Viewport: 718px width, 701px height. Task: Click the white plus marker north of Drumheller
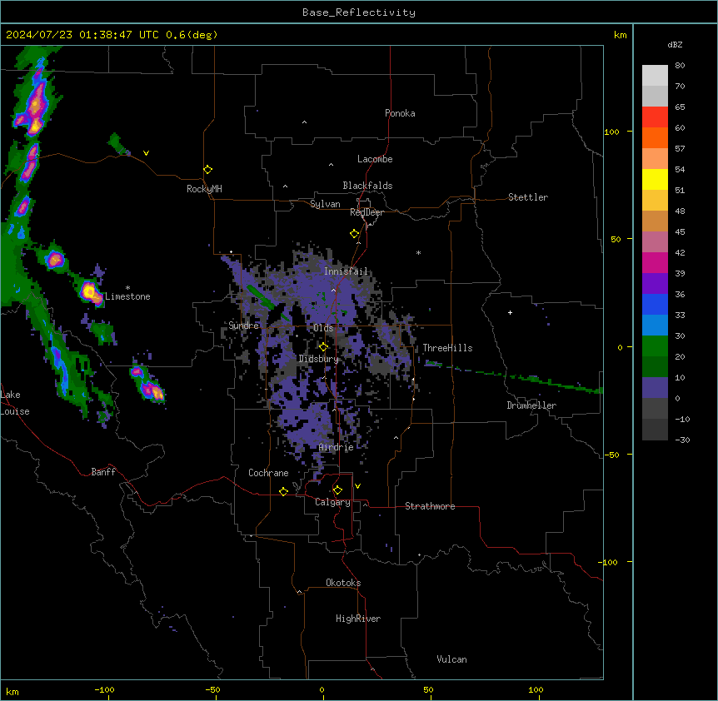pyautogui.click(x=510, y=312)
